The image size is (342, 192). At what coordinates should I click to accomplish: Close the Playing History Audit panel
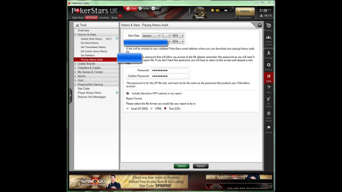[259, 25]
